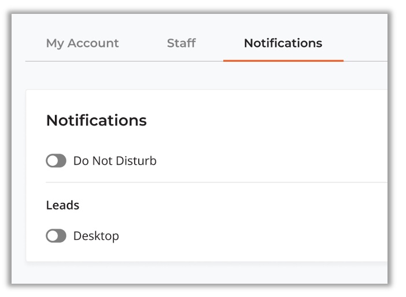The width and height of the screenshot is (406, 297).
Task: Click the tab bar separator line right of Notifications
Action: coord(364,61)
